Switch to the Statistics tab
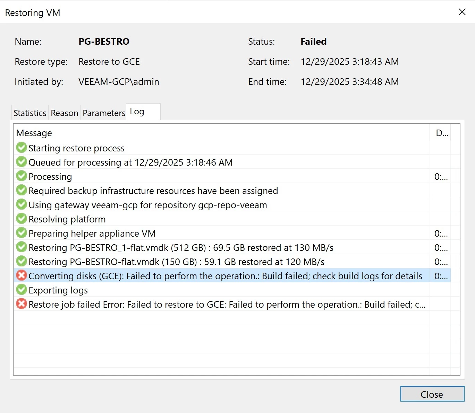This screenshot has width=475, height=413. [x=30, y=113]
